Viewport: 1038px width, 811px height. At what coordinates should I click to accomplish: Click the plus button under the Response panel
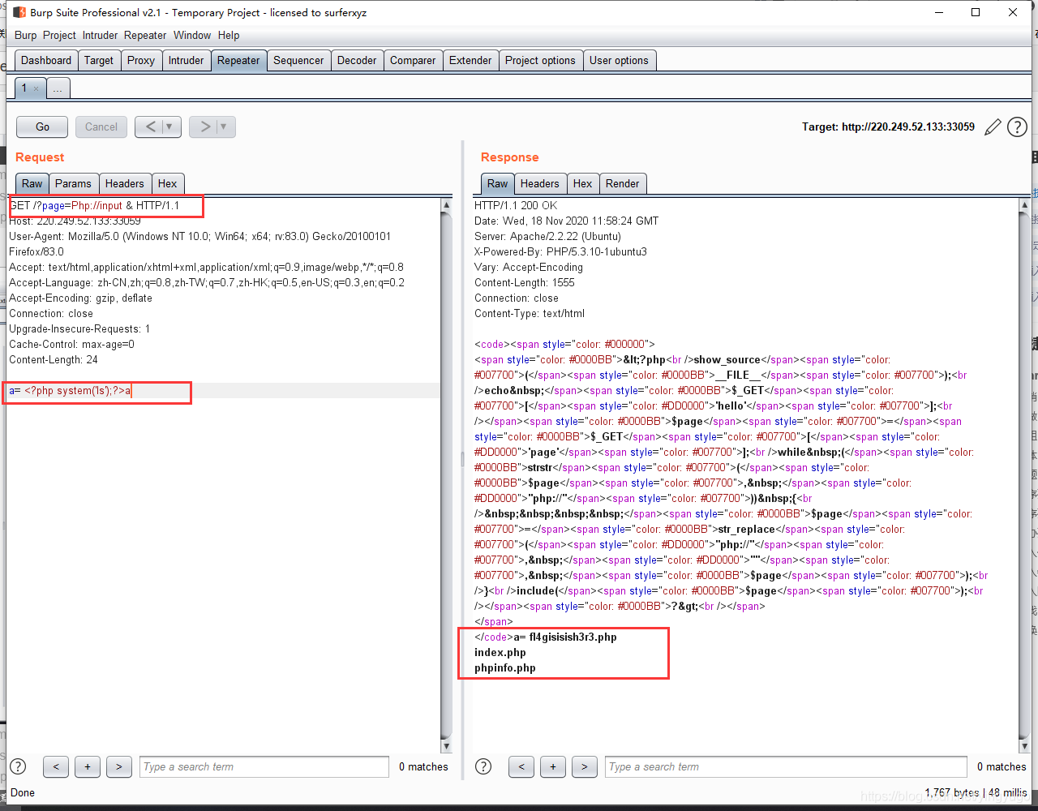coord(553,766)
